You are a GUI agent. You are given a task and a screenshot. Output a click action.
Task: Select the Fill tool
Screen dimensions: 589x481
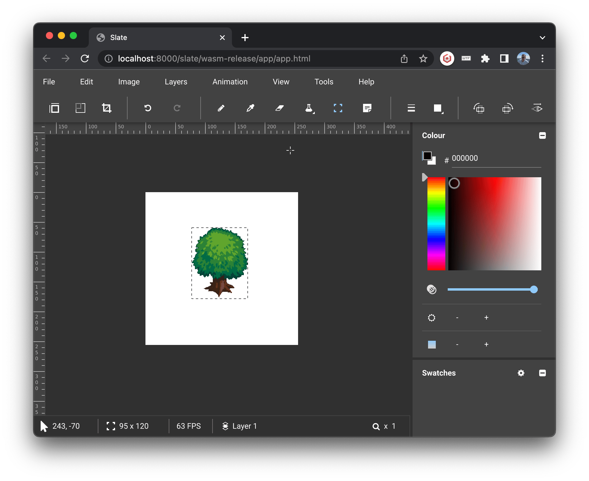[309, 108]
